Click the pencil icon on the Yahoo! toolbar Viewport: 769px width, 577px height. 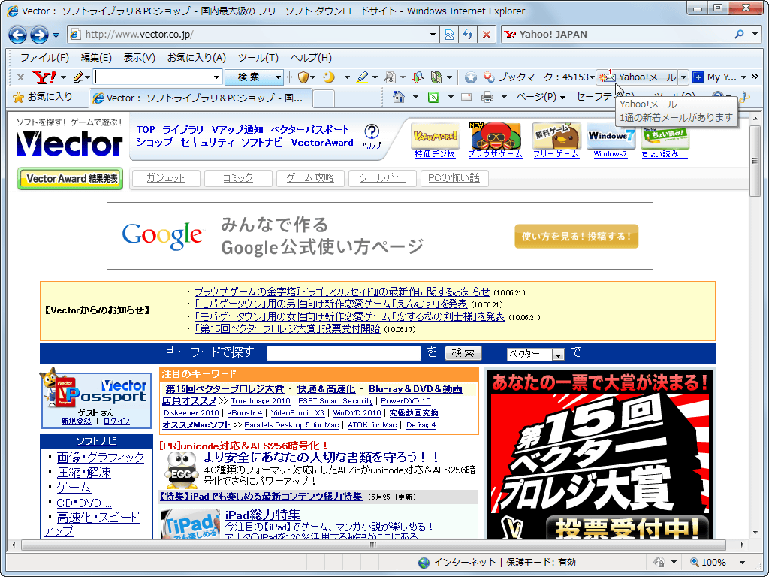78,77
